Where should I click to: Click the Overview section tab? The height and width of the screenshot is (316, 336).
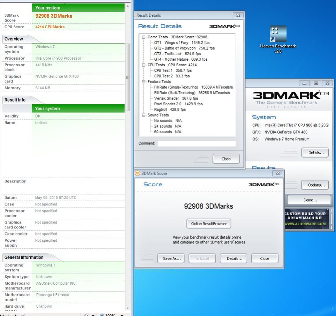(x=14, y=39)
